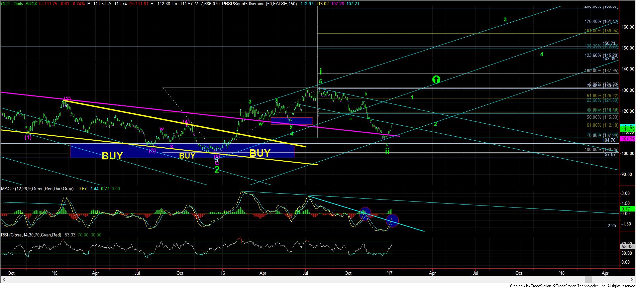Click the 90.00 price axis label

(x=627, y=174)
